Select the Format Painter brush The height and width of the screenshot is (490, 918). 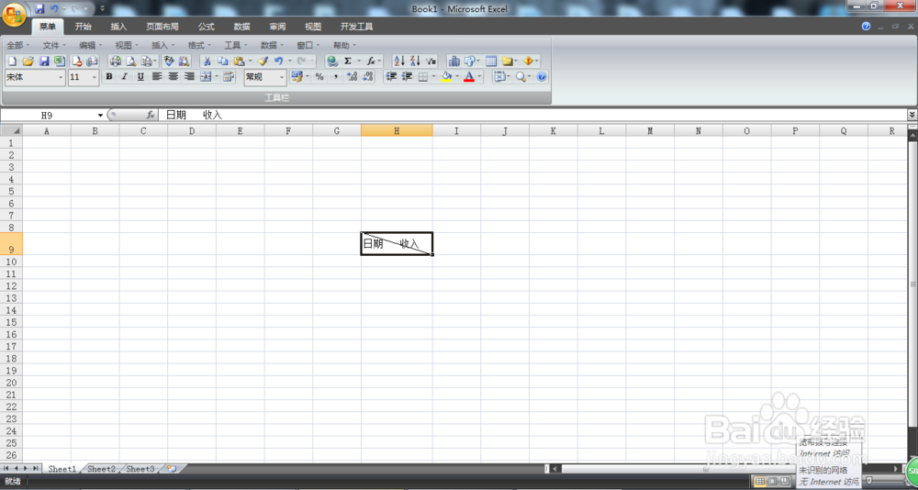tap(263, 61)
